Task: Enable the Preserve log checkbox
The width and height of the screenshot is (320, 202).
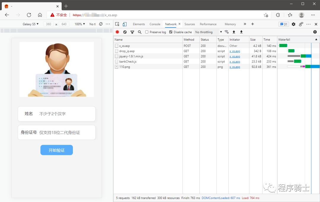Action: [147, 32]
